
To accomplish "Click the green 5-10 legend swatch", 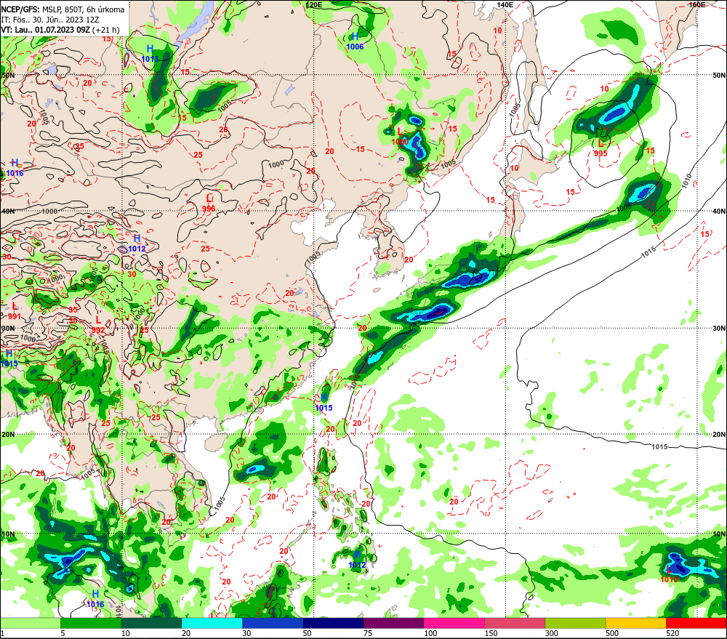I will [91, 623].
